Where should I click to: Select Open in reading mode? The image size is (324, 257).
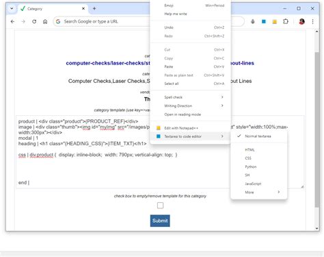pos(190,114)
